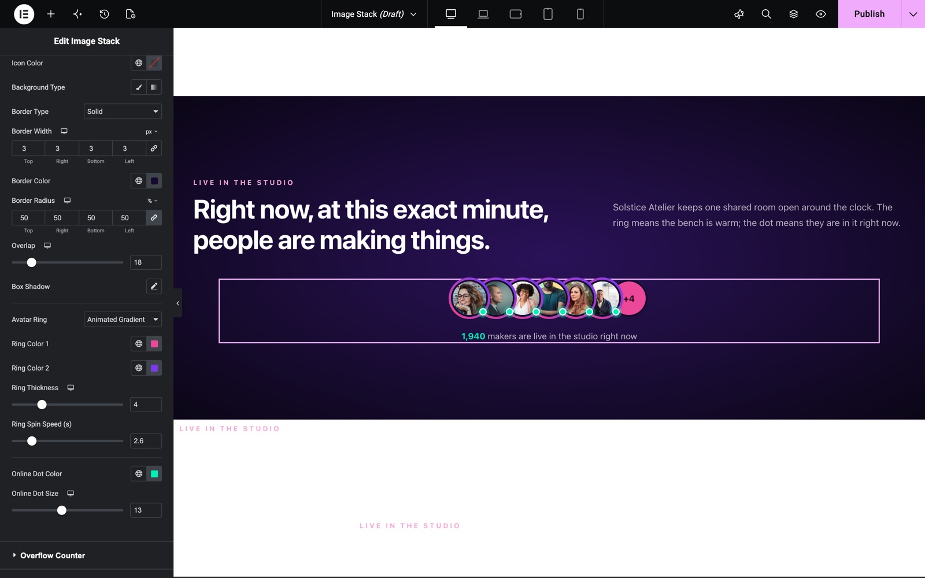Click the Overlap value field
This screenshot has width=925, height=578.
tap(146, 262)
